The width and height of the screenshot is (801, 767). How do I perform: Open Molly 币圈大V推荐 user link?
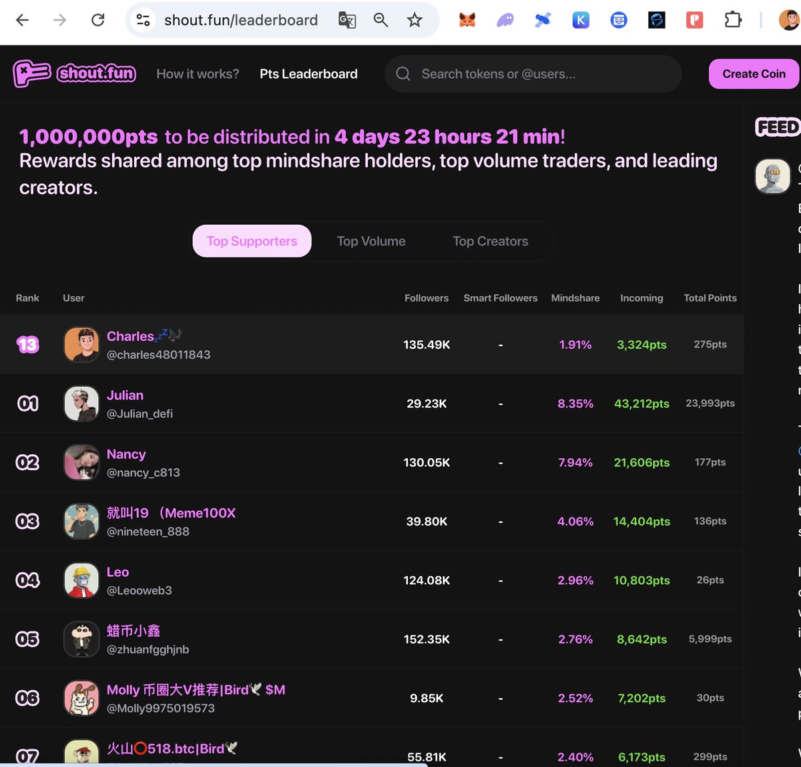pyautogui.click(x=196, y=690)
